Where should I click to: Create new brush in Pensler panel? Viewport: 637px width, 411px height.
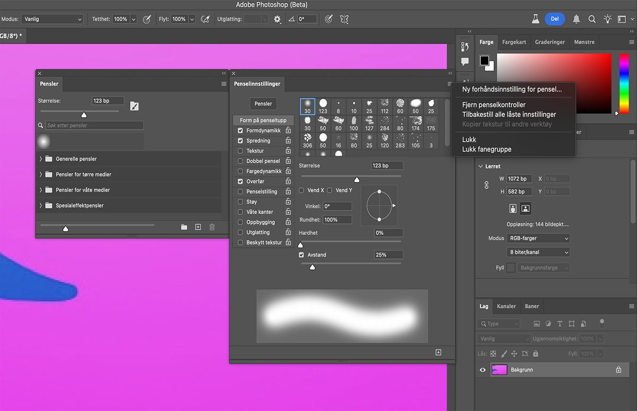coord(198,227)
